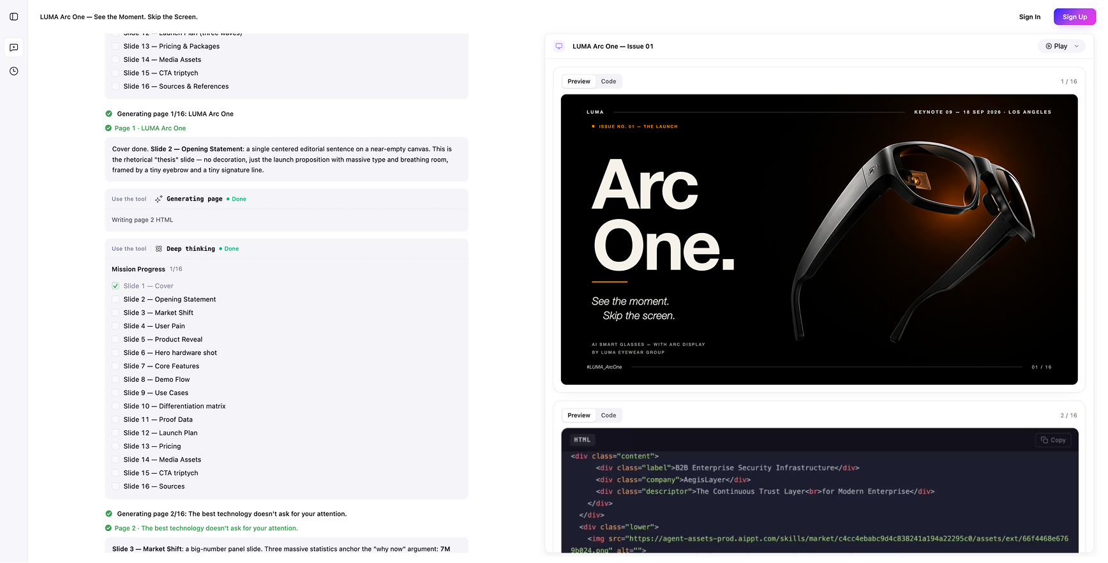
Task: Open Page 1 - LUMA Arc One link
Action: pyautogui.click(x=150, y=128)
